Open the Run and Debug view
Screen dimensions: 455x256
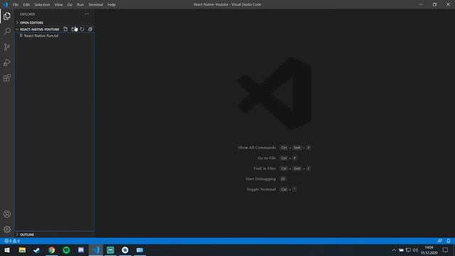(7, 63)
